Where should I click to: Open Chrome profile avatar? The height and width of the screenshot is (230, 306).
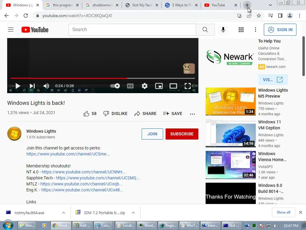coord(290,16)
